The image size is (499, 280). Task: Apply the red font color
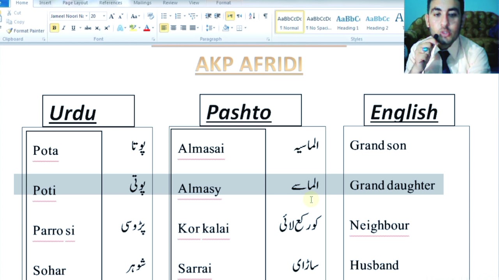(x=147, y=28)
